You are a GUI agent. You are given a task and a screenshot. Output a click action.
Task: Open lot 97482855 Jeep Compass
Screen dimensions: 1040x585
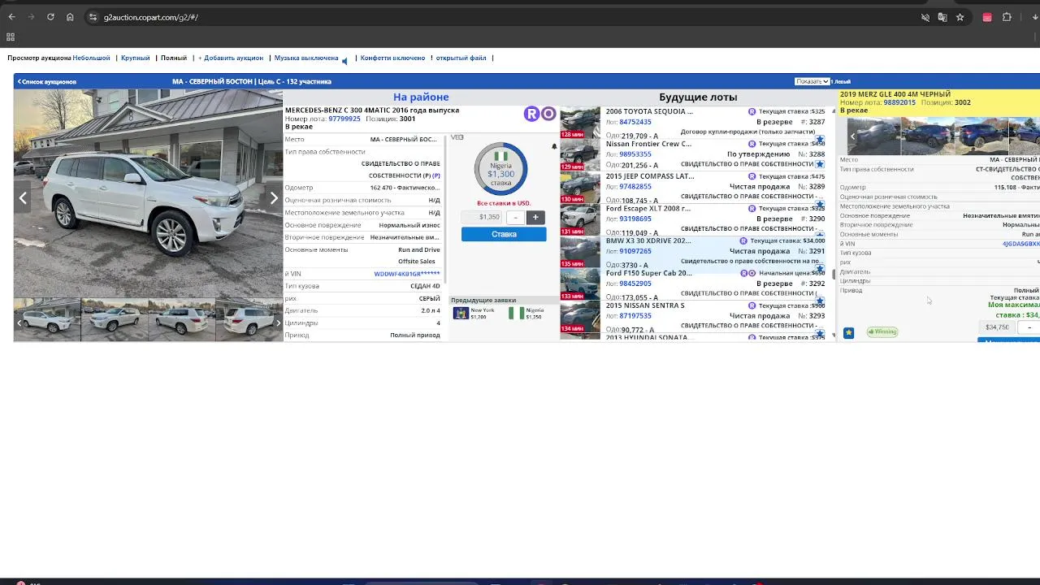pyautogui.click(x=635, y=187)
